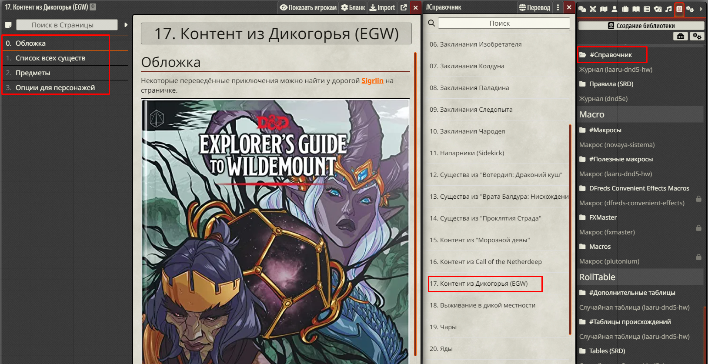Click the toolbox button under Создание библиотеки
The height and width of the screenshot is (364, 708).
[681, 36]
